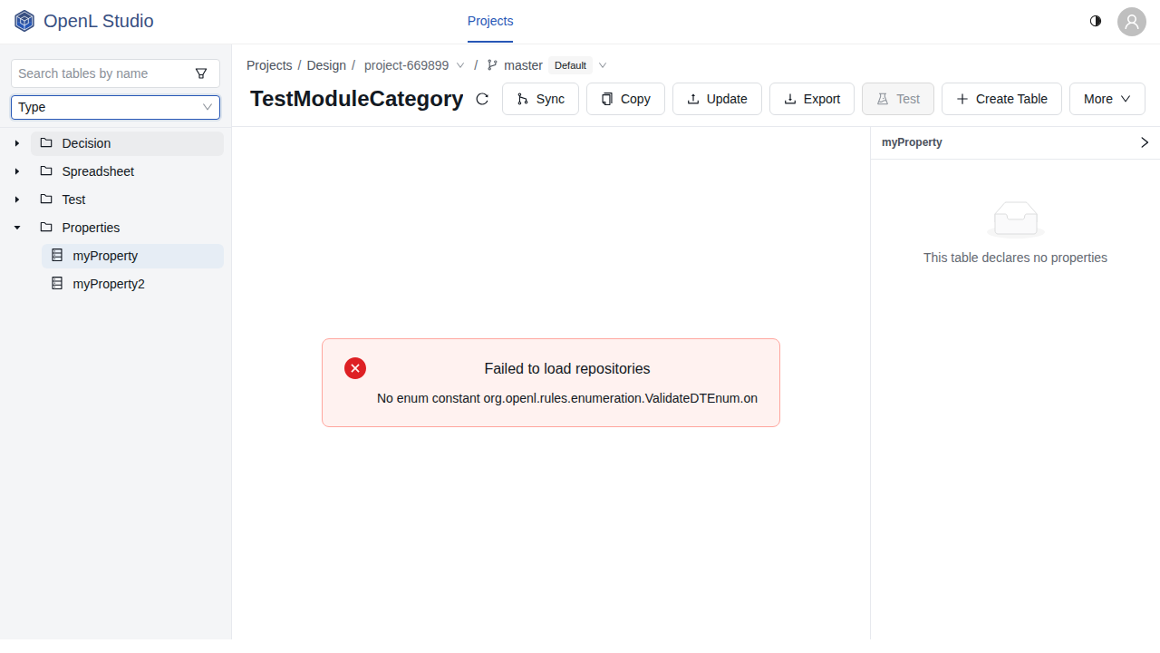Screen dimensions: 1160x653
Task: Click the Test folder icon in tree
Action: click(x=46, y=200)
